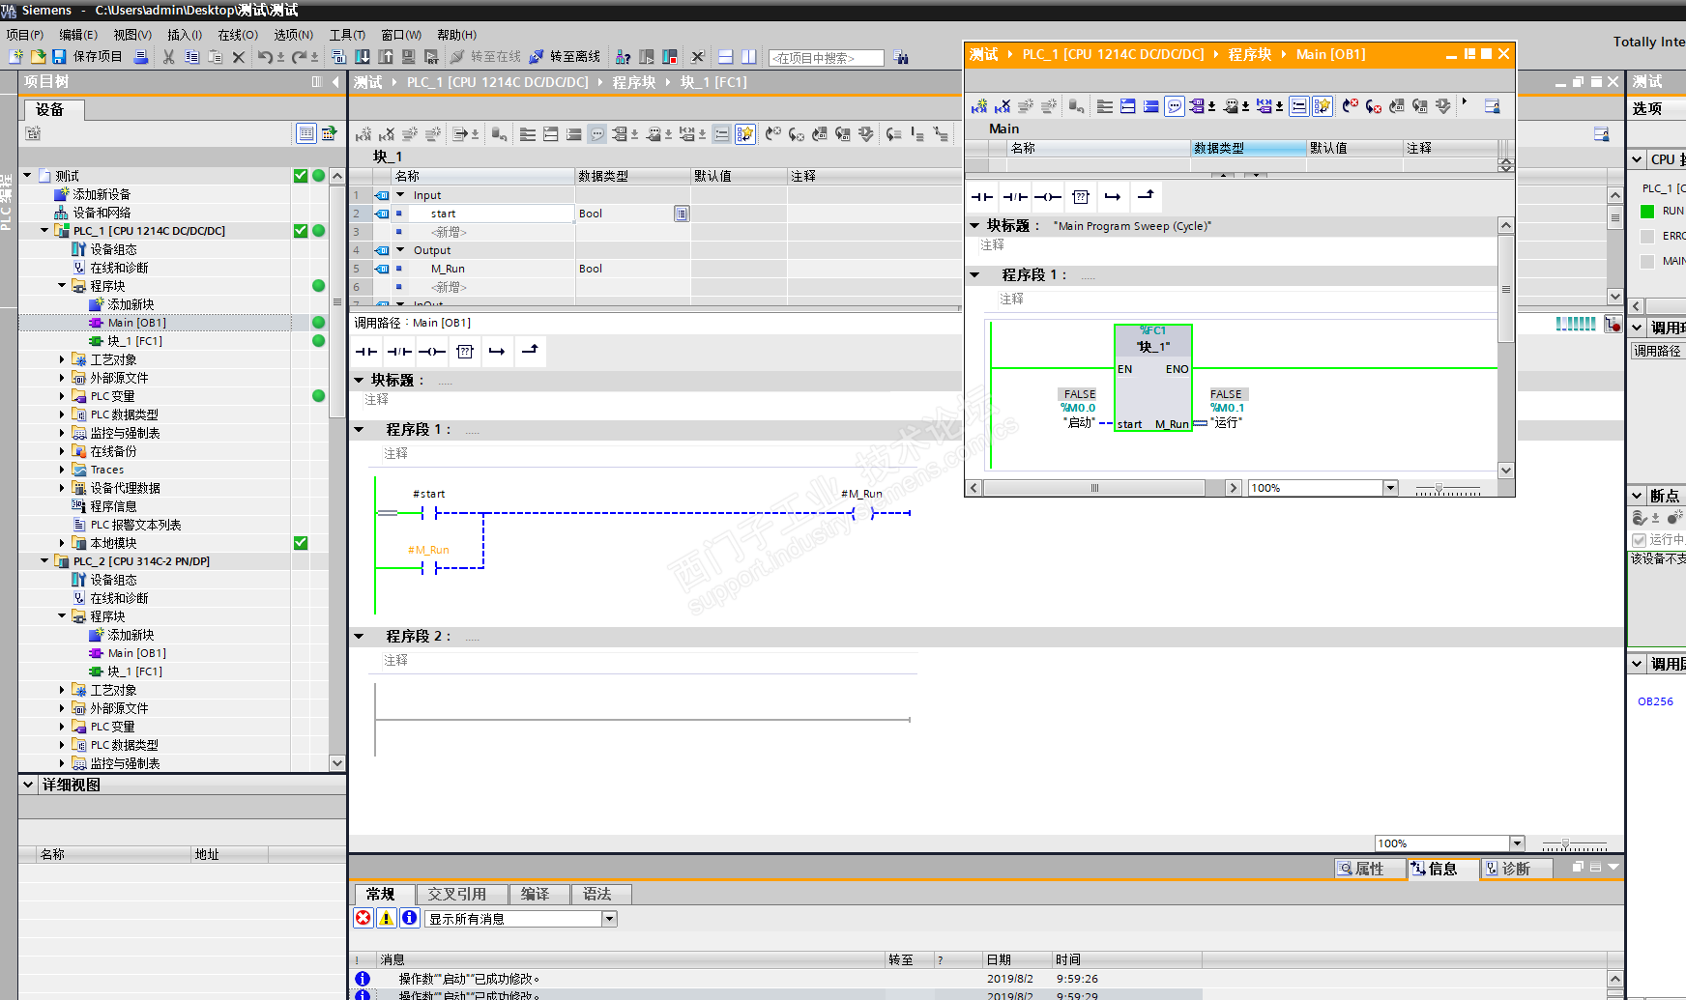
Task: Open the 100% zoom dropdown in the Main [OB1] window
Action: [x=1390, y=488]
